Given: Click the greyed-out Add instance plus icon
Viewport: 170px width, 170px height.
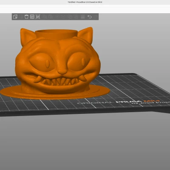Looking at the screenshot, I should coord(57,17).
